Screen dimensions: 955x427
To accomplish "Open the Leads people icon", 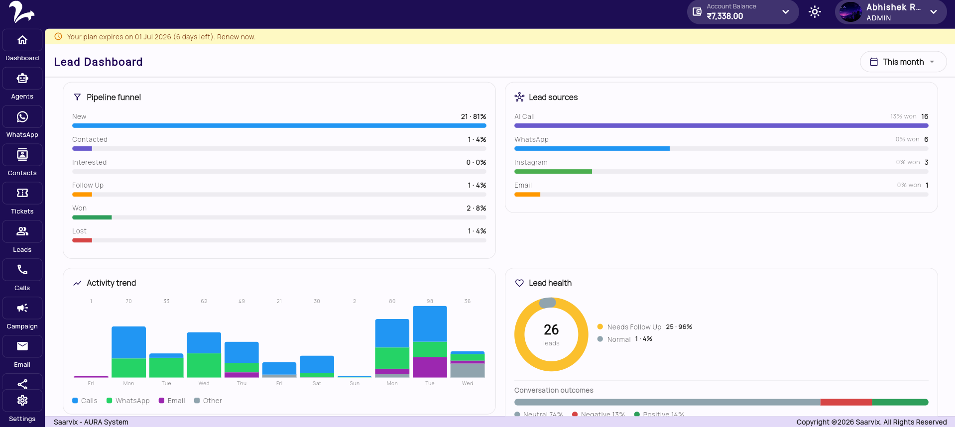I will (x=22, y=231).
